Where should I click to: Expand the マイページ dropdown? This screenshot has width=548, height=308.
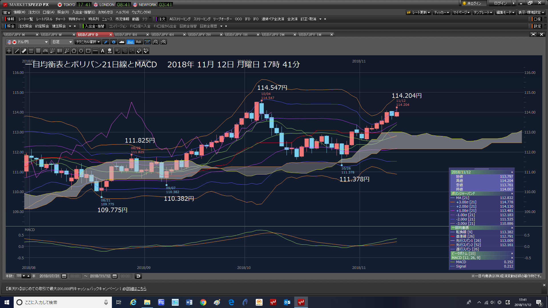pos(461,12)
